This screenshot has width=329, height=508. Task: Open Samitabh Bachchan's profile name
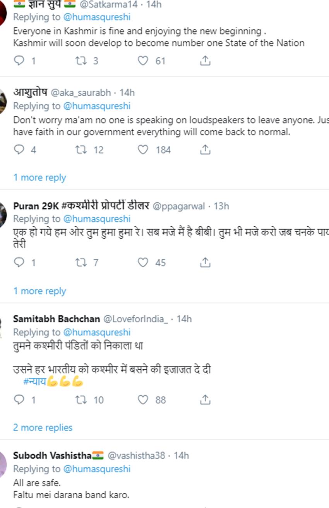[x=57, y=319]
